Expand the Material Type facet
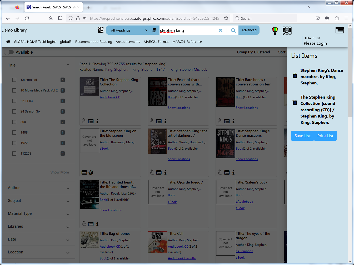Image resolution: width=354 pixels, height=265 pixels. [x=68, y=214]
